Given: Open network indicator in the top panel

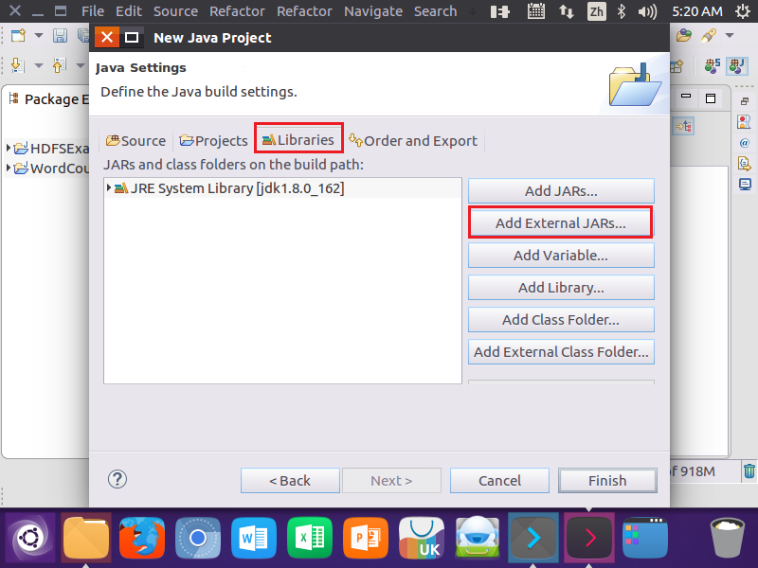Looking at the screenshot, I should [x=566, y=11].
